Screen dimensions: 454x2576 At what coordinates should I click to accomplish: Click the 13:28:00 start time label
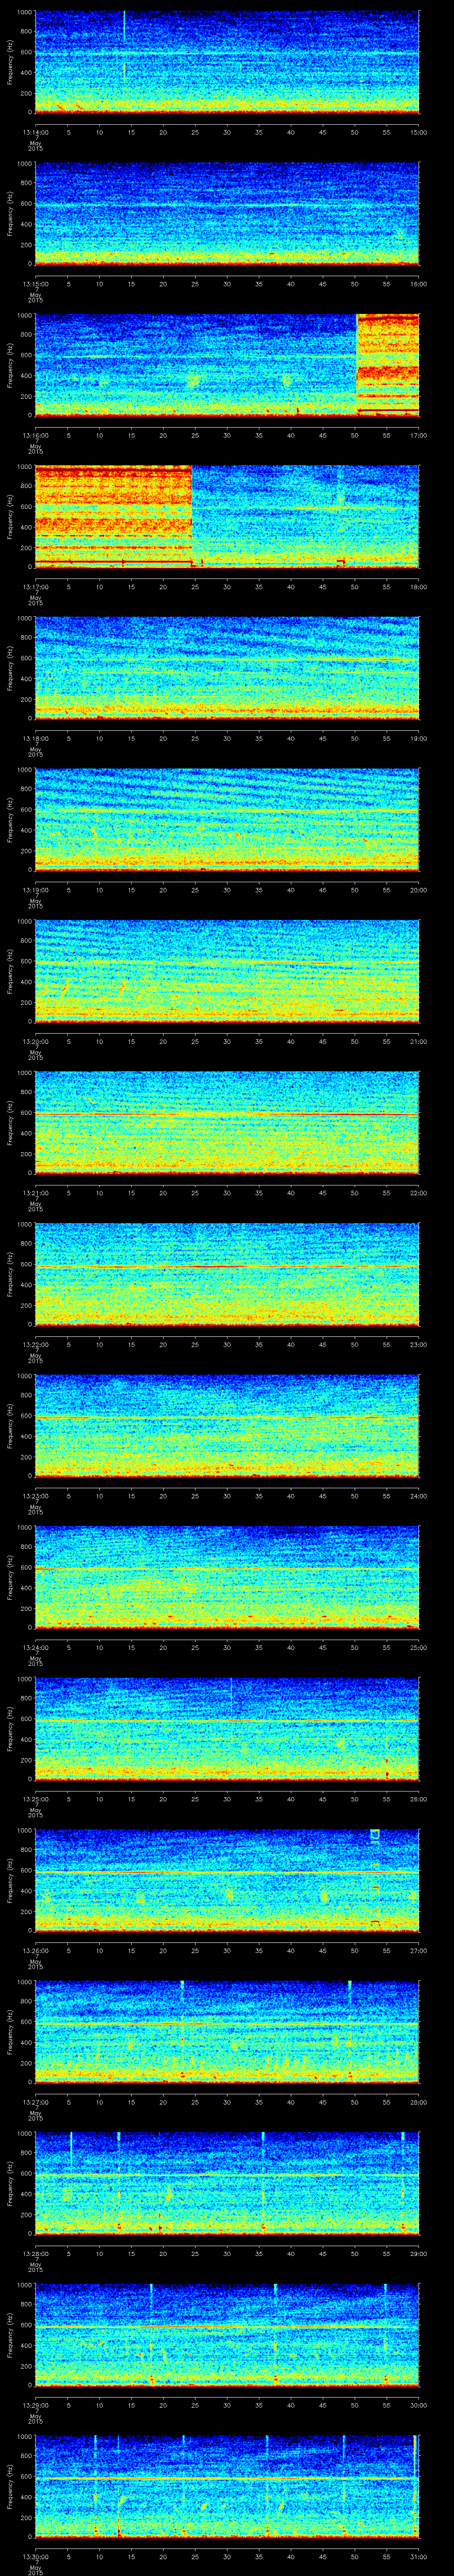(x=36, y=2253)
